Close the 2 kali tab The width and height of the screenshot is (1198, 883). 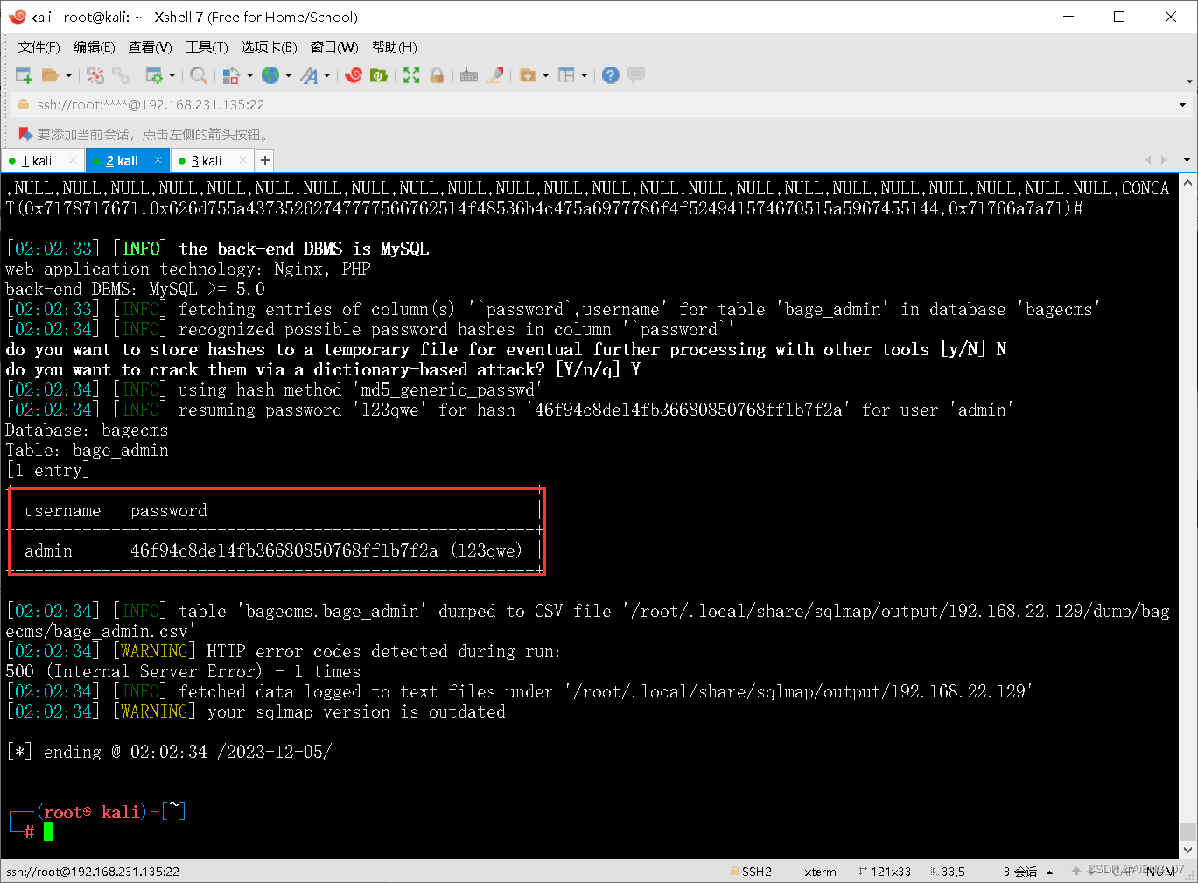point(158,160)
